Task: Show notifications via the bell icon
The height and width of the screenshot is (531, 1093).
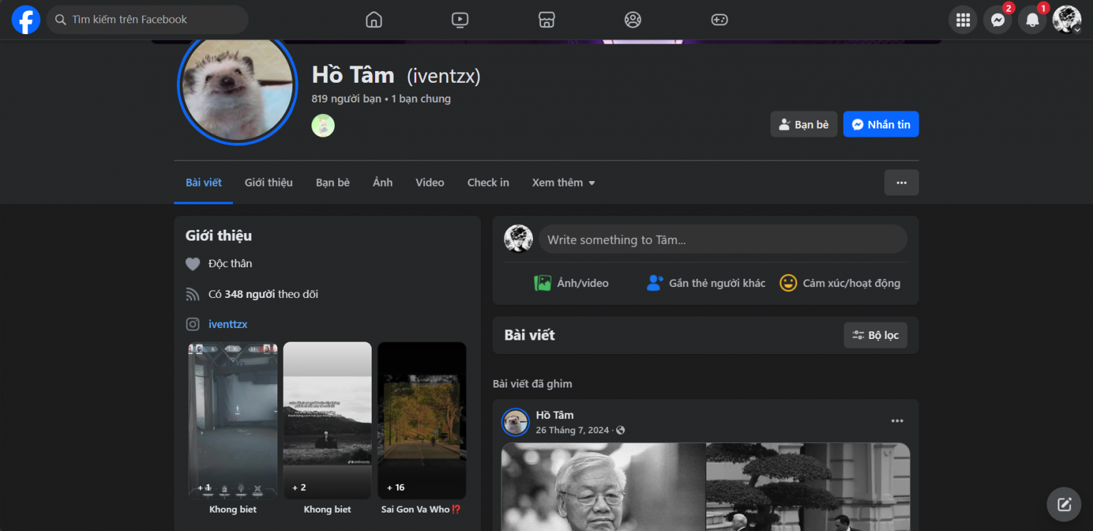Action: (x=1032, y=20)
